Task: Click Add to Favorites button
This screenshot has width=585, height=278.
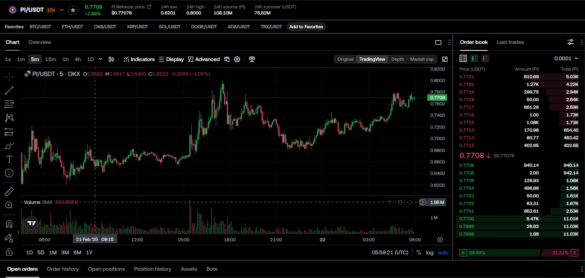Action: (306, 27)
